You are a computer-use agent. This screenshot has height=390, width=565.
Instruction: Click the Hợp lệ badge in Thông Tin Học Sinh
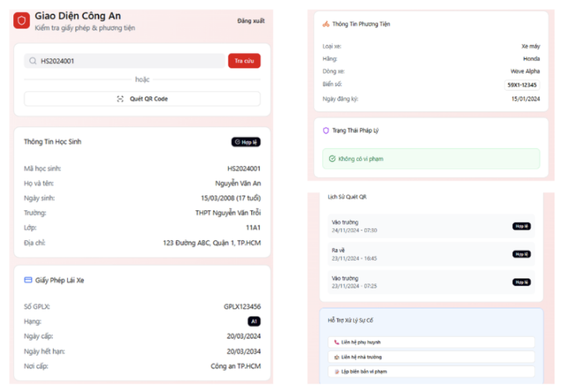[x=246, y=142]
